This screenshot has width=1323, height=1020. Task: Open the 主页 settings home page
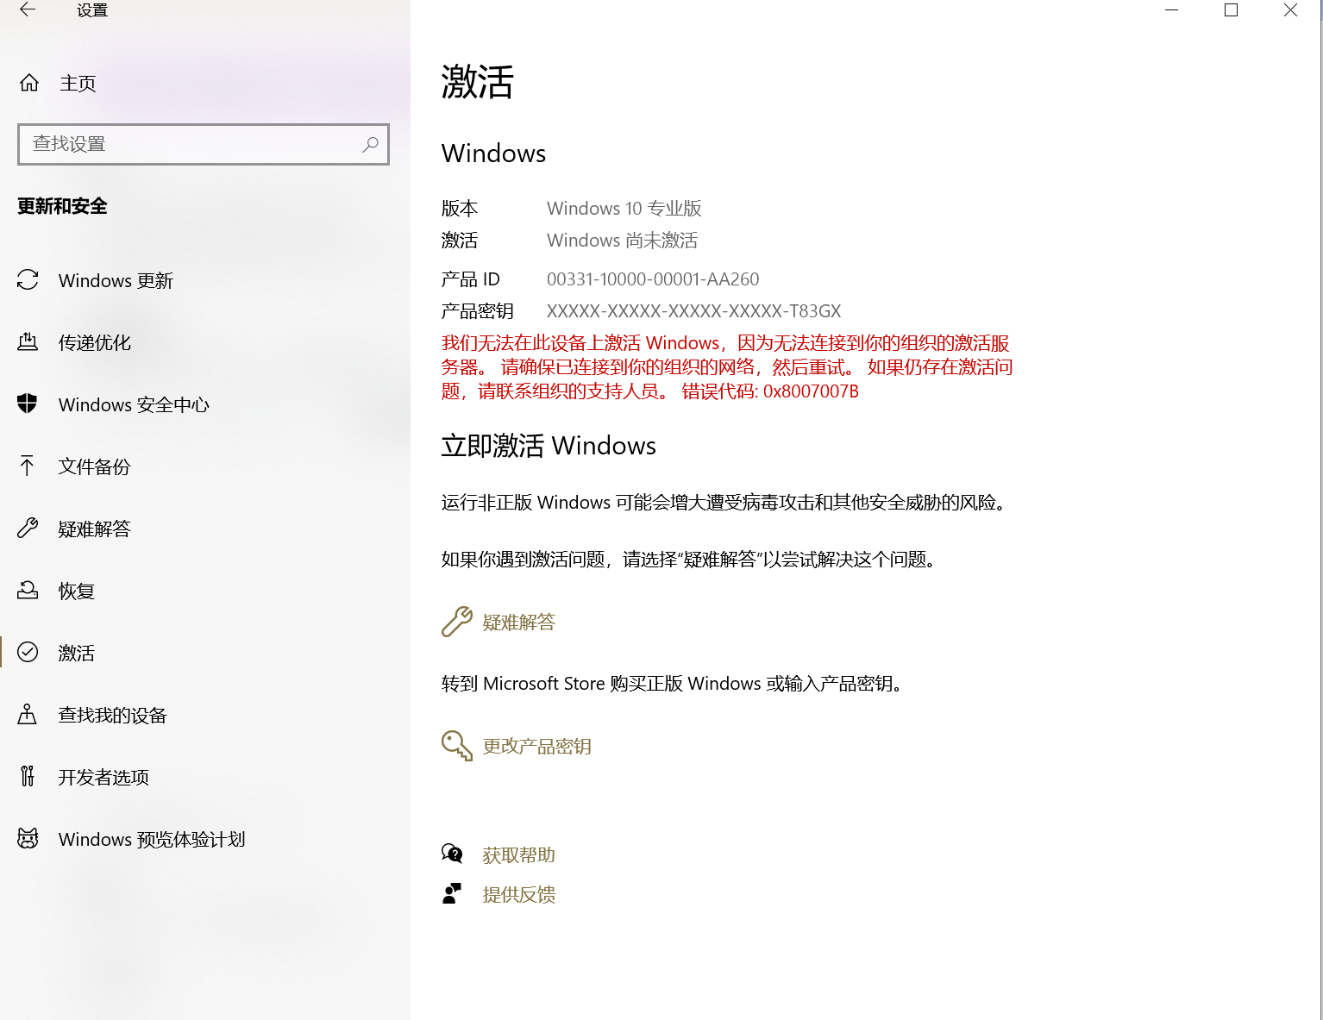(x=78, y=83)
